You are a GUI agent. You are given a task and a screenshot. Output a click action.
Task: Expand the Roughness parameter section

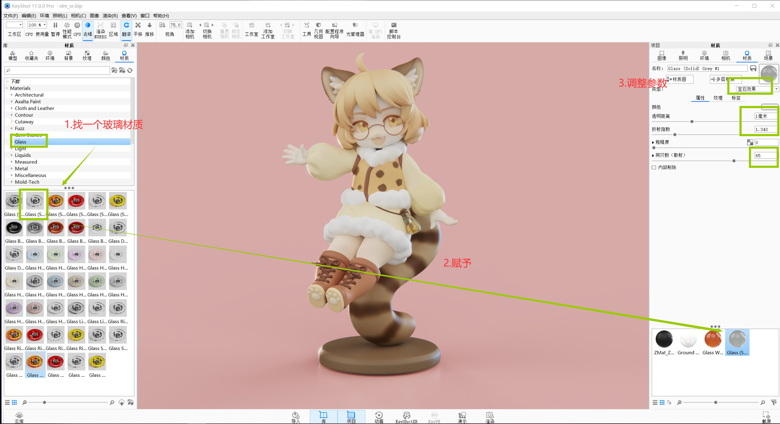click(x=653, y=142)
